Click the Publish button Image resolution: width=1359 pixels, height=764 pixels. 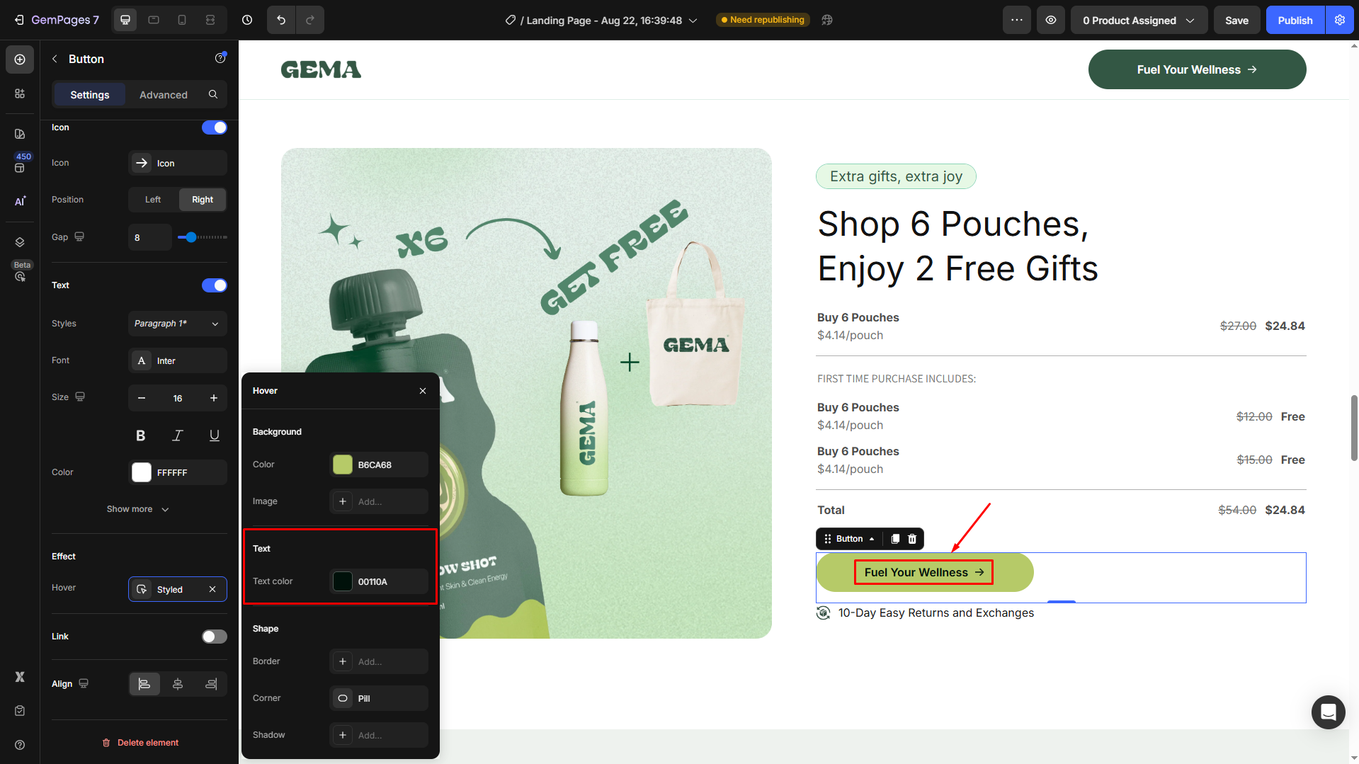tap(1295, 20)
